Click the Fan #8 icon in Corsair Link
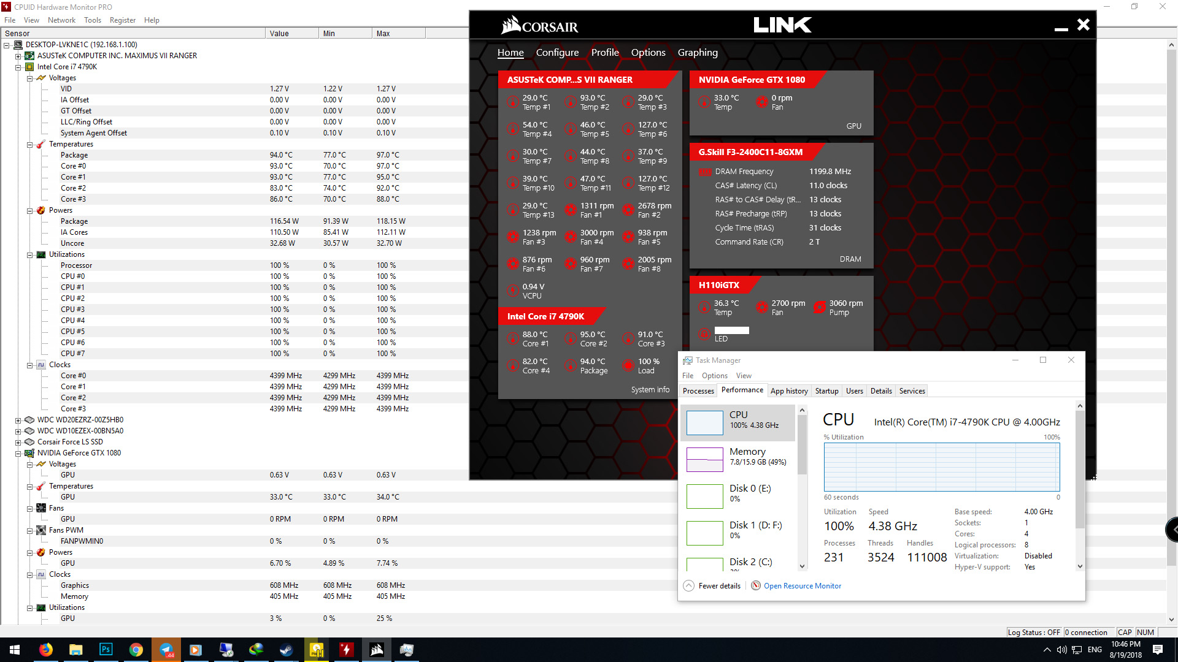 [628, 264]
